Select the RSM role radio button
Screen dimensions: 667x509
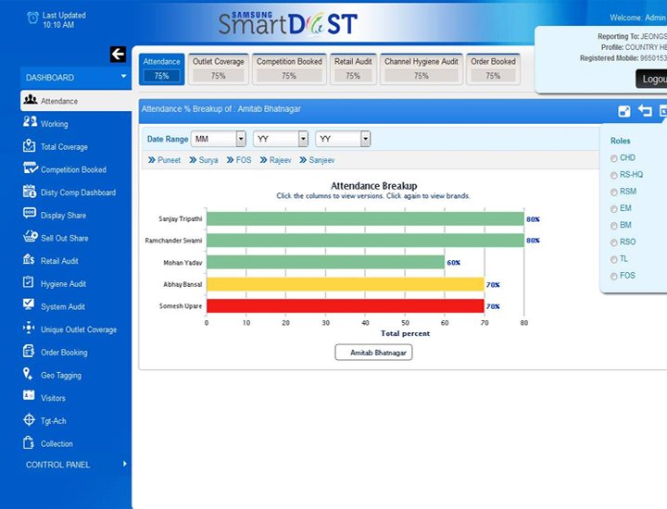point(614,192)
